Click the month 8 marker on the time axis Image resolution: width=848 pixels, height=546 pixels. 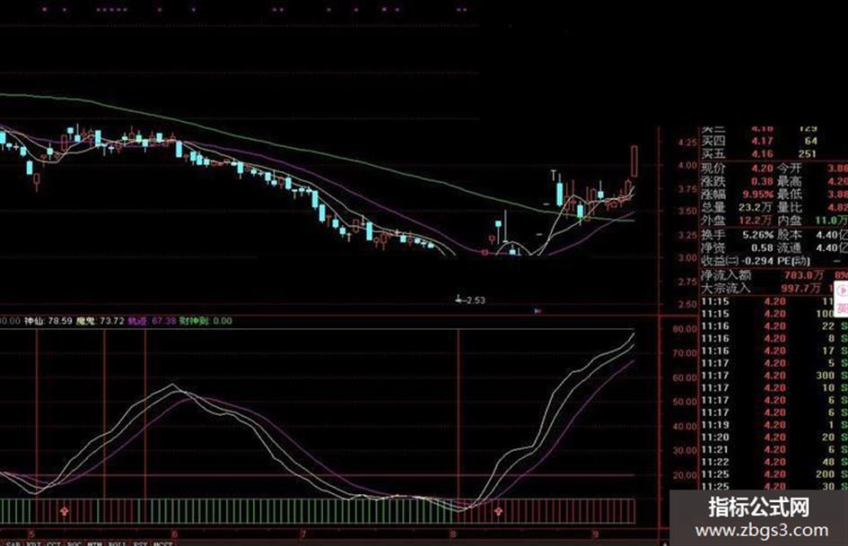(x=453, y=534)
